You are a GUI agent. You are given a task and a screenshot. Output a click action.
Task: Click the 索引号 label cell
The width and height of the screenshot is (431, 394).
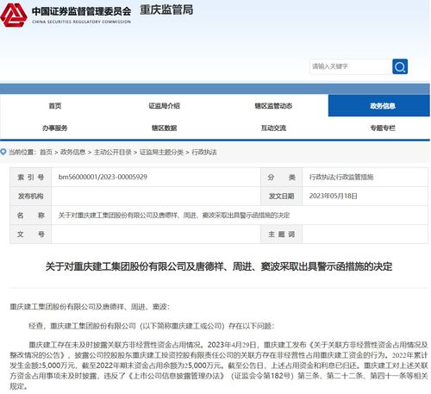[31, 177]
